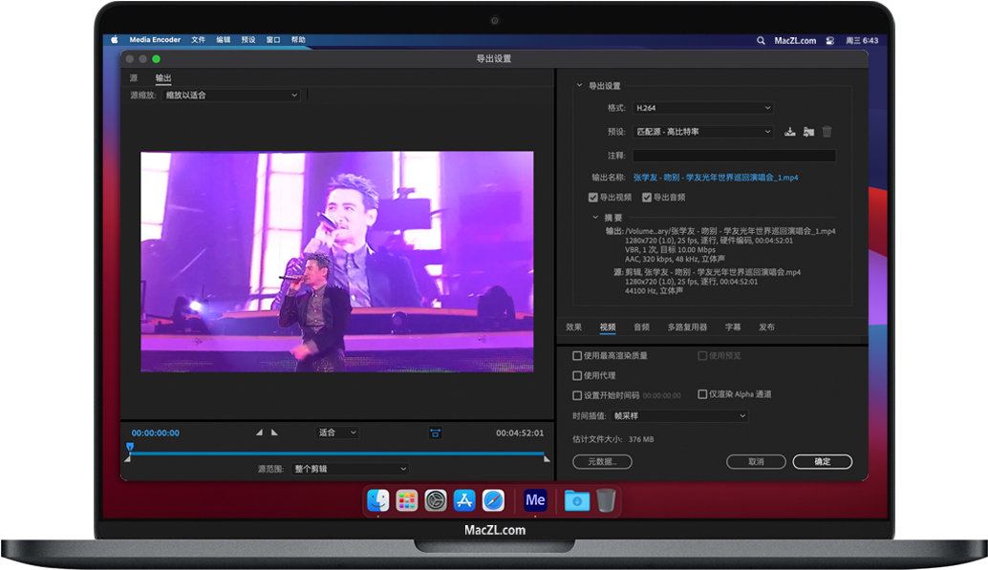Open the 源范围 dropdown showing 整个剪辑
This screenshot has height=570, width=988.
point(349,467)
